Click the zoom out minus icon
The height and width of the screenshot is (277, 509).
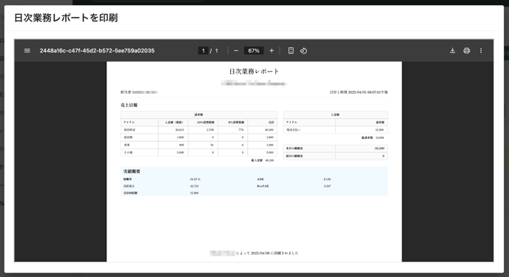pos(236,50)
